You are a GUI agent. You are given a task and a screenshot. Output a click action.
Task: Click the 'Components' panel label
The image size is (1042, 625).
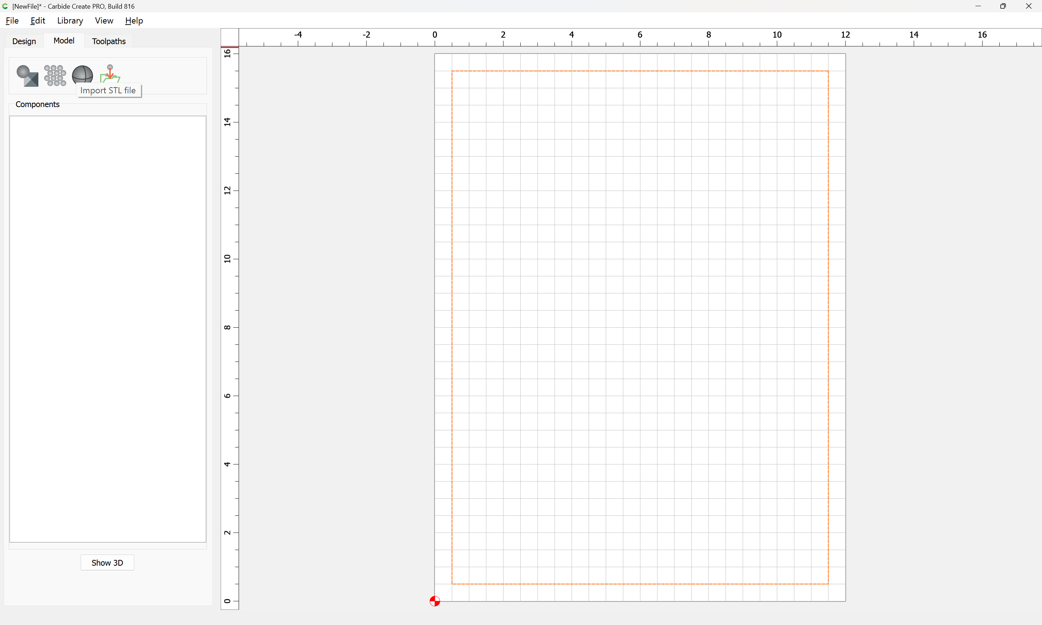click(x=38, y=105)
